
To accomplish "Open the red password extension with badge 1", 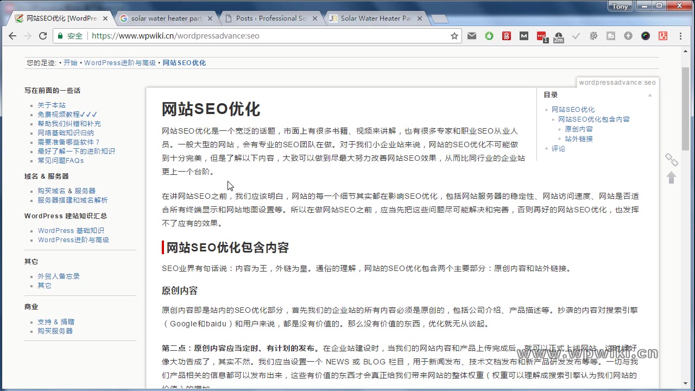I will pos(542,36).
